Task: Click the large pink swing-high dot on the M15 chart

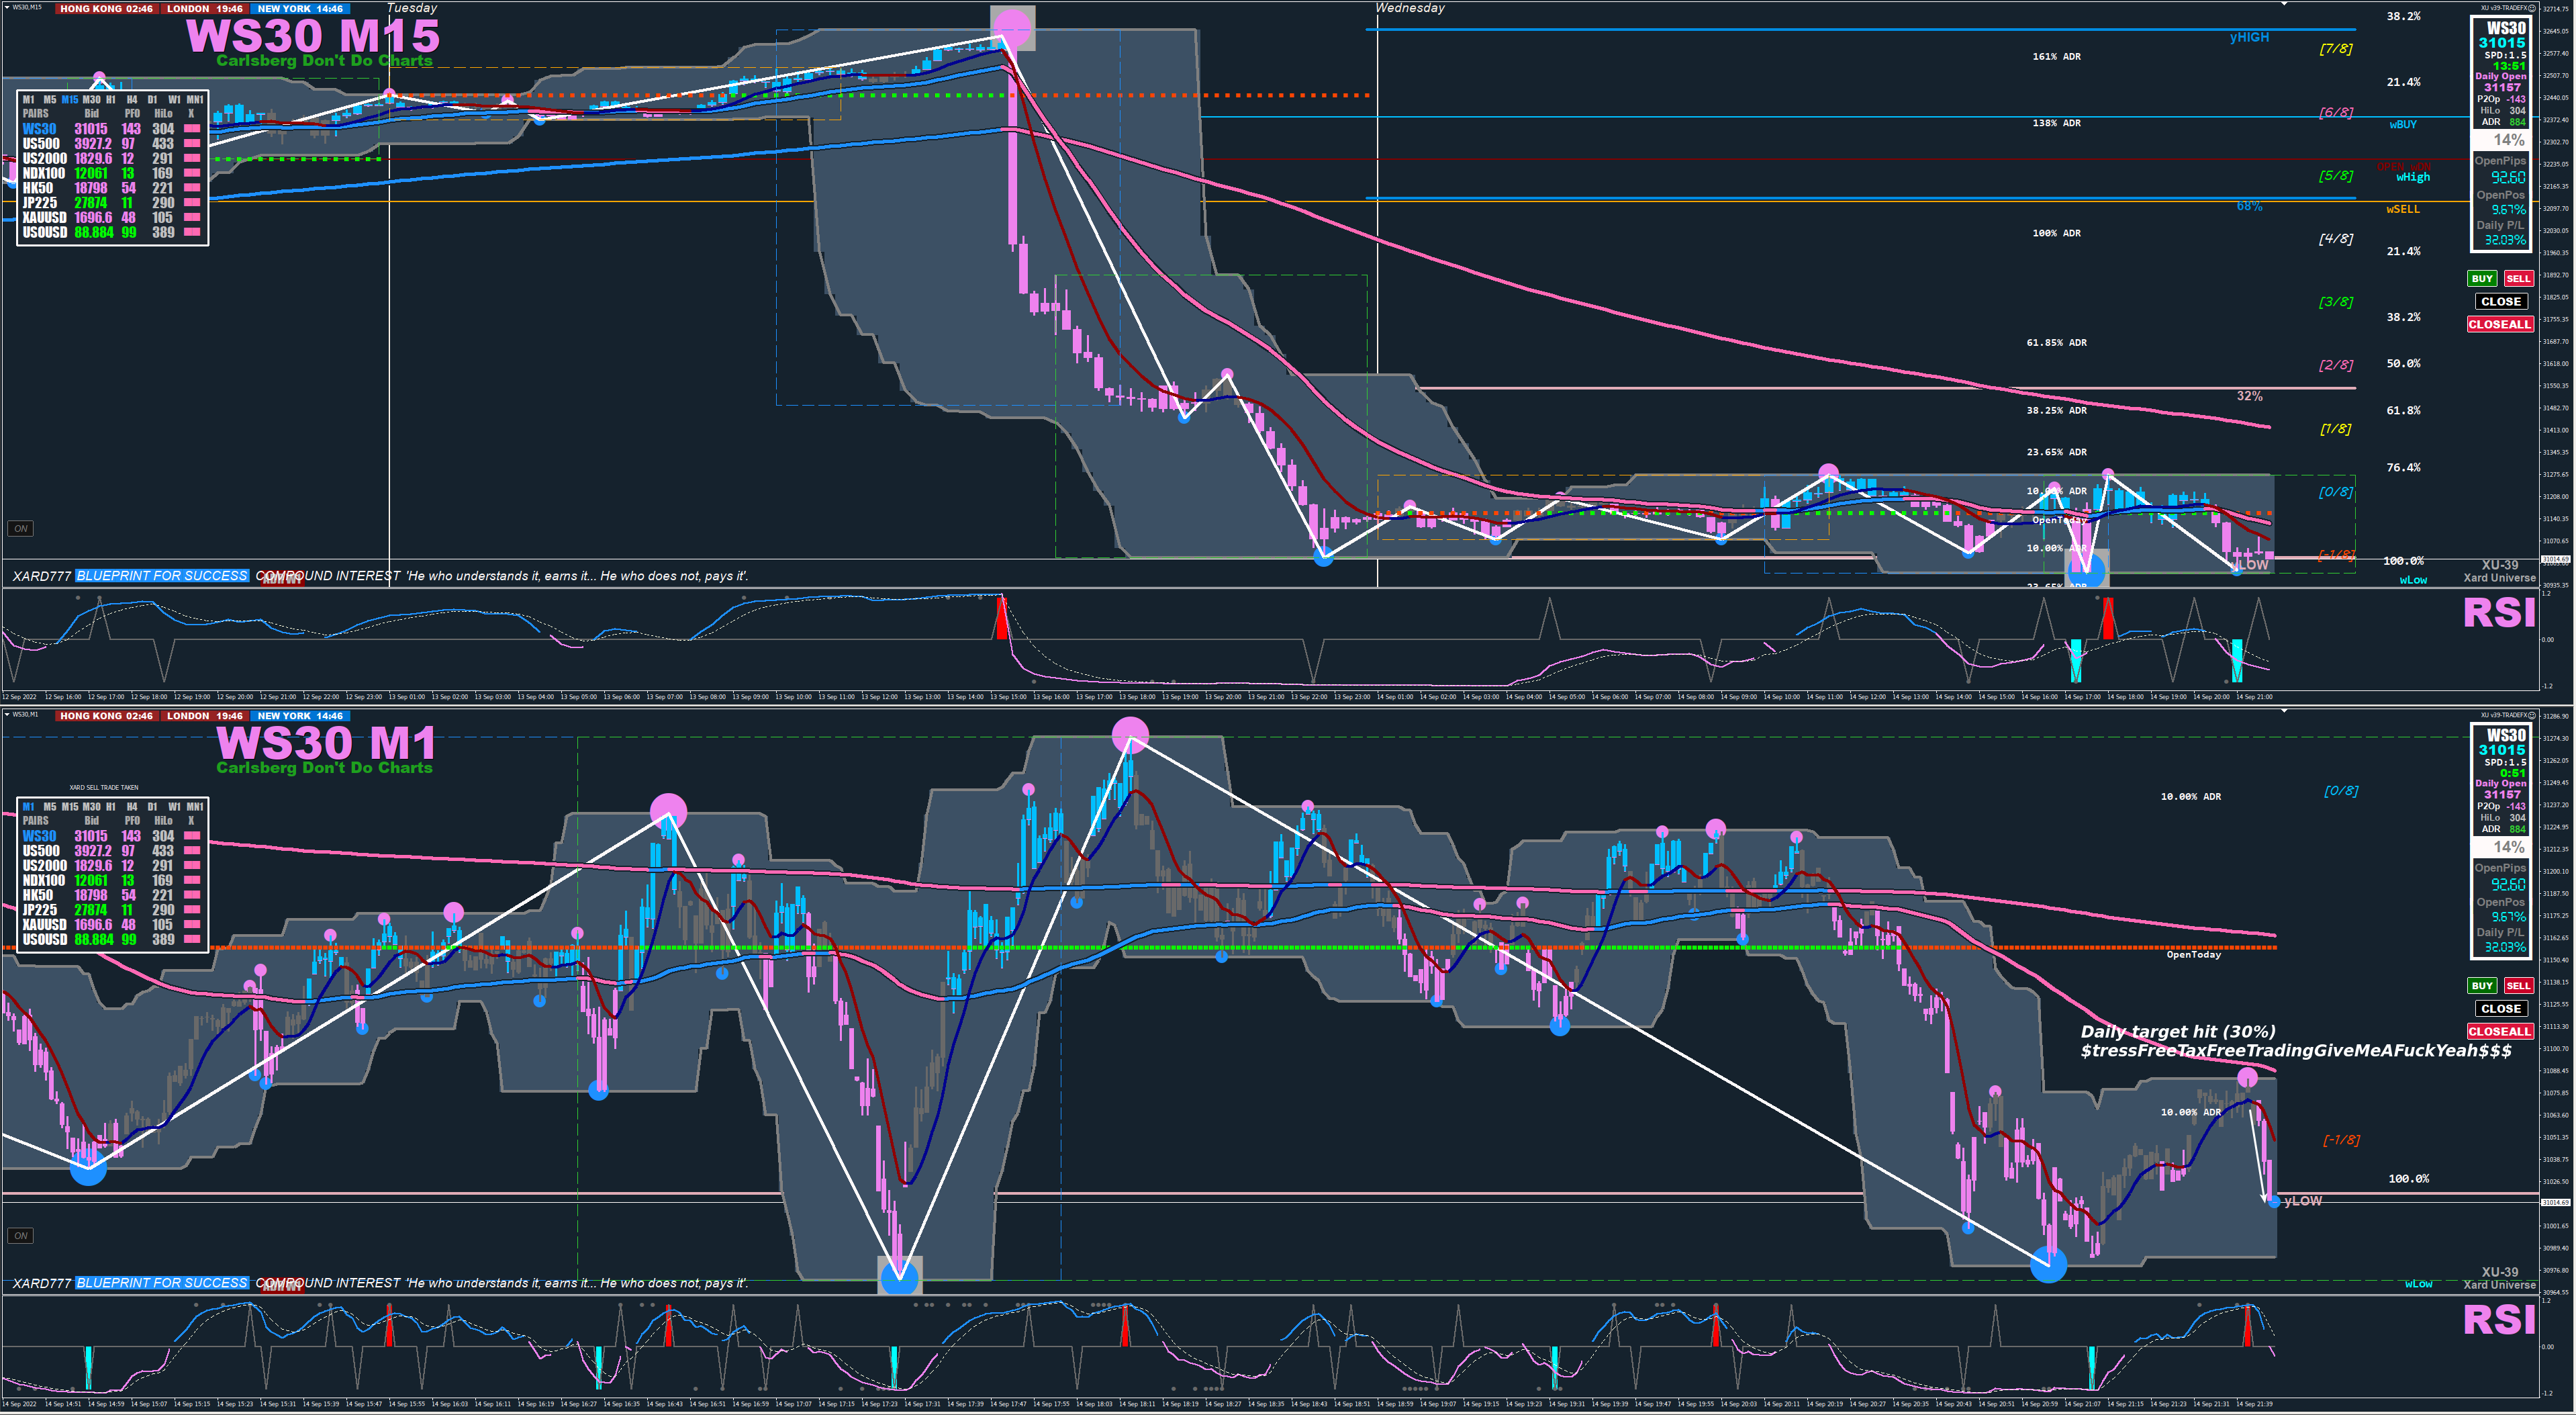Action: point(1012,26)
